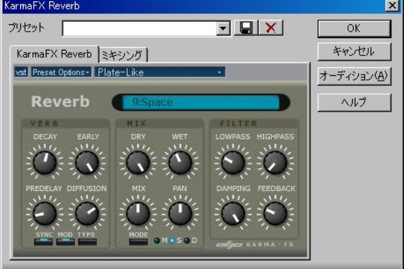404x269 pixels.
Task: Open the プリセット combo box dropdown arrow
Action: click(x=223, y=28)
